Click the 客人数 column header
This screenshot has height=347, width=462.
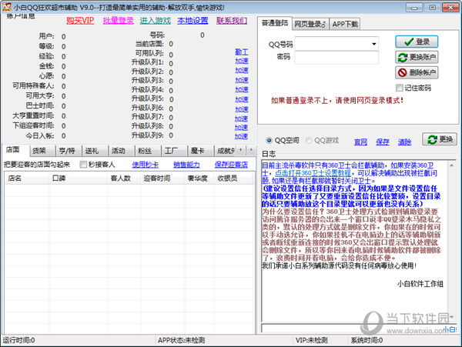point(124,178)
